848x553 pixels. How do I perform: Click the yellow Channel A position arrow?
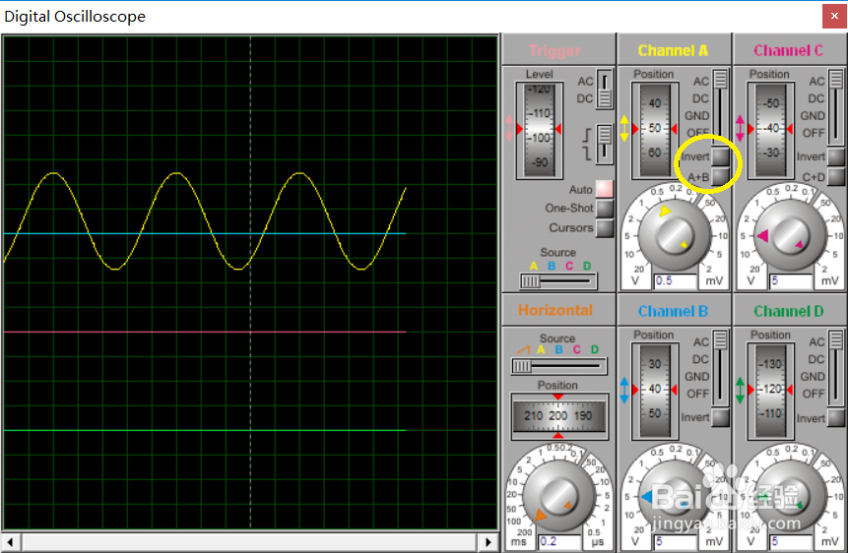tap(624, 129)
